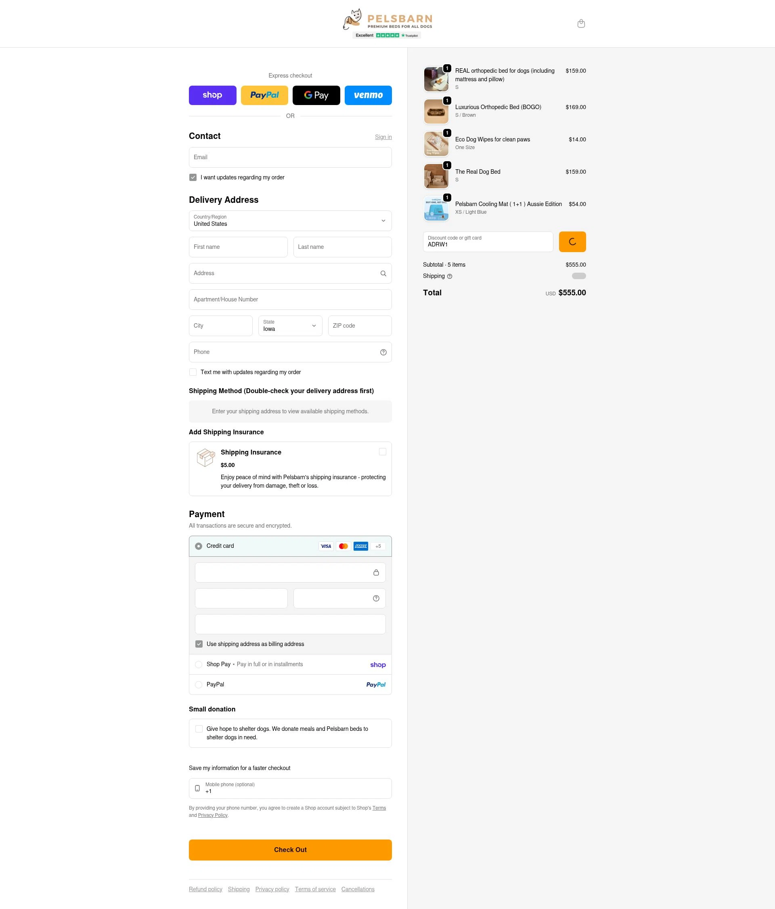Click the Email input field
Viewport: 775px width, 909px height.
(x=290, y=157)
